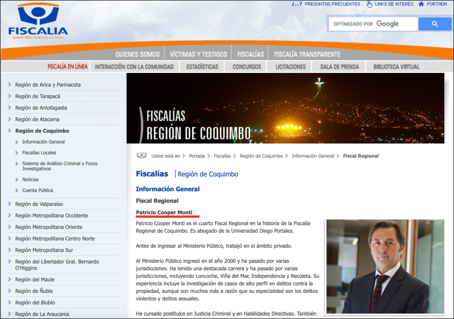Open Información General in the sidebar

coord(43,142)
